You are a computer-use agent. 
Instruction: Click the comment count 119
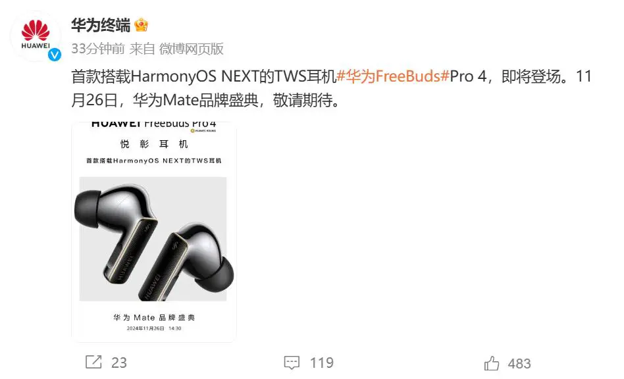(322, 363)
